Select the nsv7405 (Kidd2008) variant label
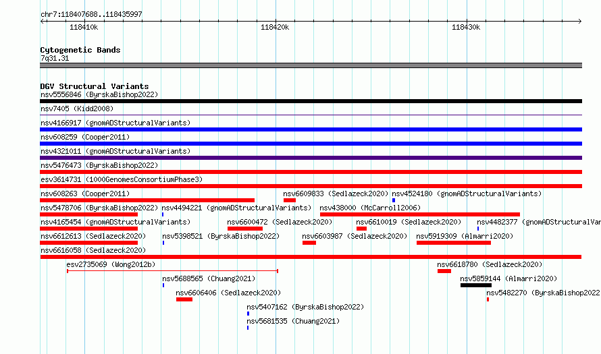The width and height of the screenshot is (601, 354). [77, 109]
